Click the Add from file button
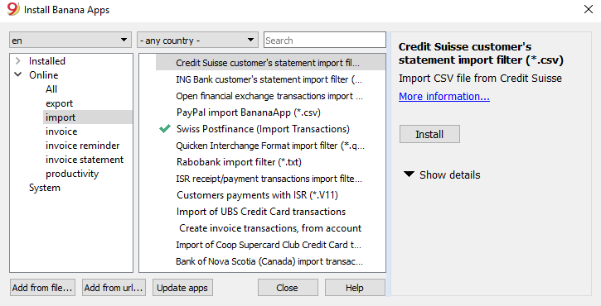Image resolution: width=601 pixels, height=306 pixels. pyautogui.click(x=42, y=288)
